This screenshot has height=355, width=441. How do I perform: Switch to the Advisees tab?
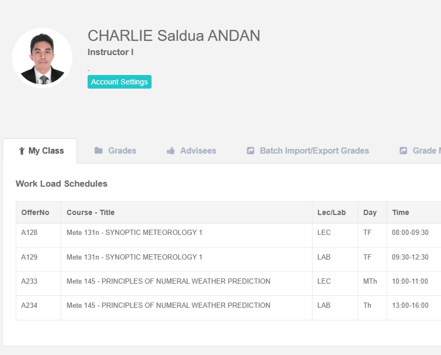[x=198, y=151]
